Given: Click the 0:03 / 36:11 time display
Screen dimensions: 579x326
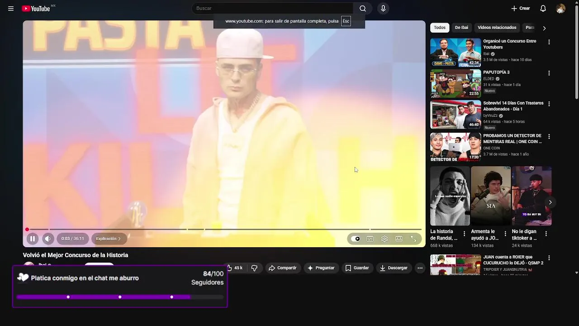Looking at the screenshot, I should [73, 239].
